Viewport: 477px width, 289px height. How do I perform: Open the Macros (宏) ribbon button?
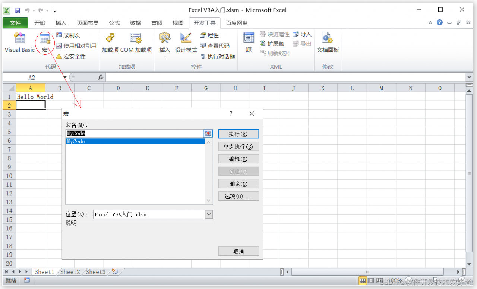click(x=45, y=43)
